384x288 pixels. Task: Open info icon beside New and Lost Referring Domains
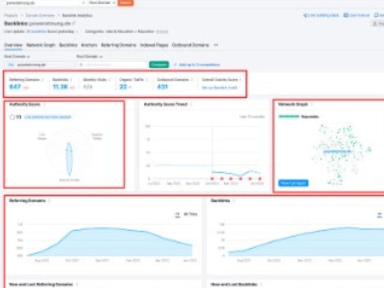[77, 284]
